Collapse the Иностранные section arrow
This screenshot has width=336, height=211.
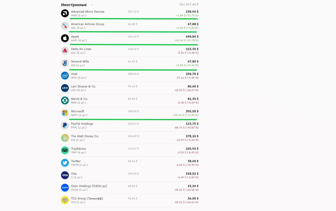(92, 5)
